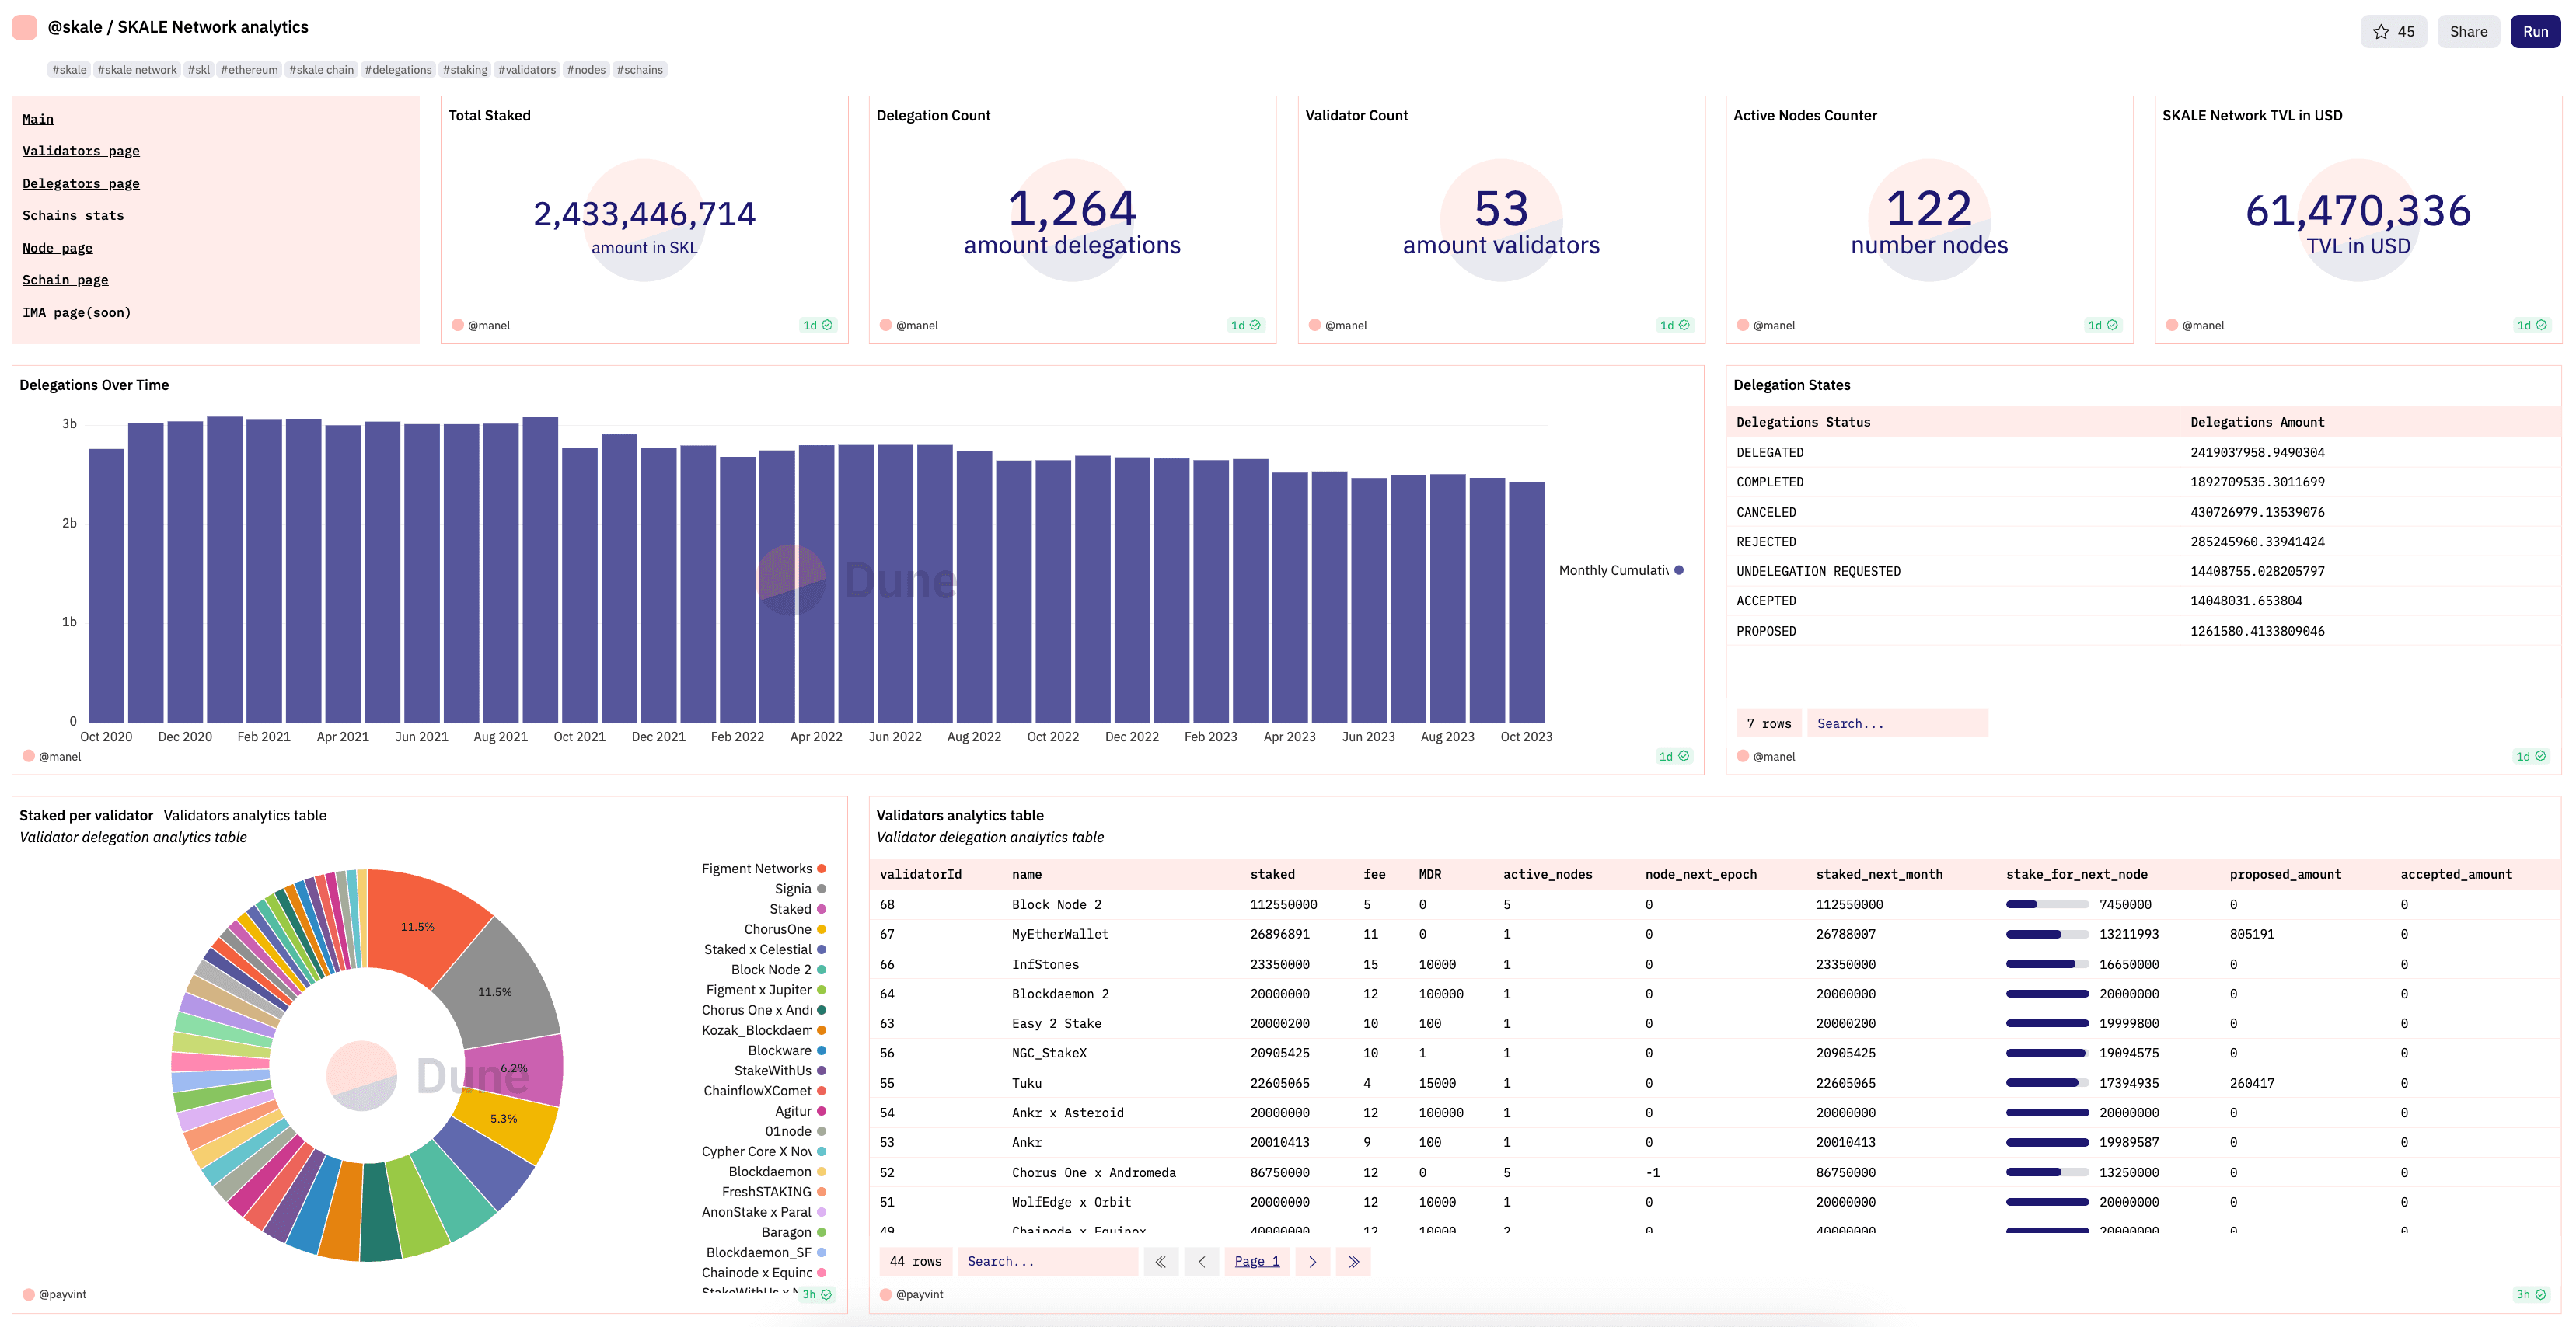The height and width of the screenshot is (1327, 2576).
Task: Go to the next validators table page
Action: click(1312, 1261)
